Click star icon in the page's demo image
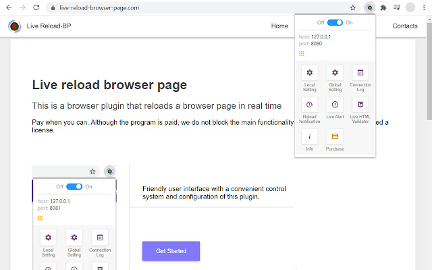 (x=92, y=171)
